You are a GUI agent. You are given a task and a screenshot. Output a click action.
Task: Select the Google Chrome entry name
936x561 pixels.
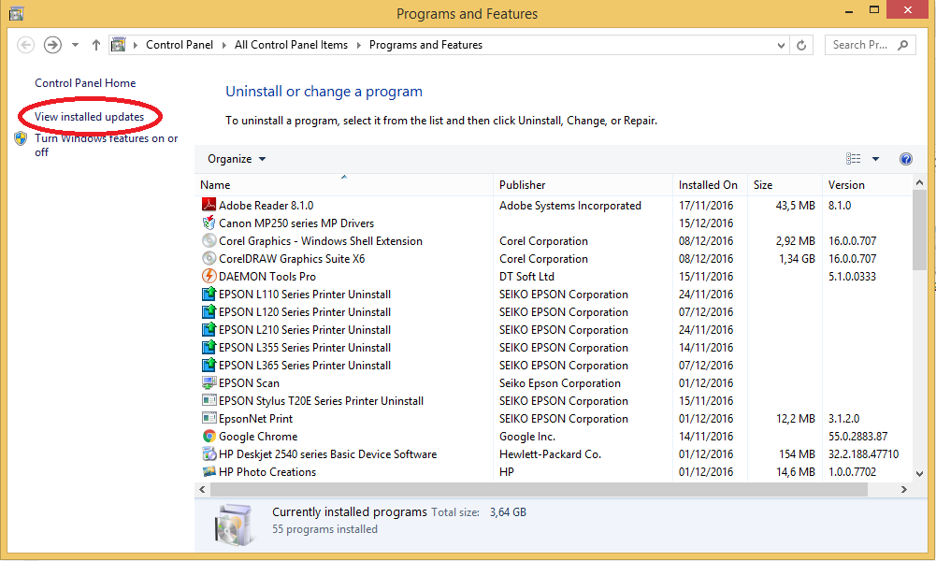(x=258, y=437)
